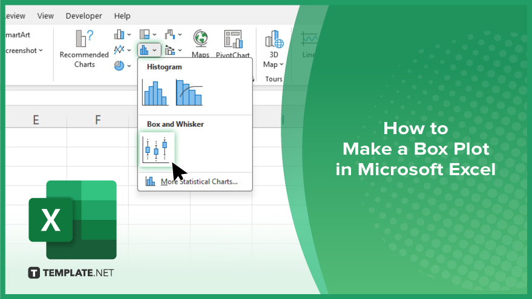Viewport: 532px width, 299px height.
Task: Open the Developer tab
Action: [x=84, y=16]
